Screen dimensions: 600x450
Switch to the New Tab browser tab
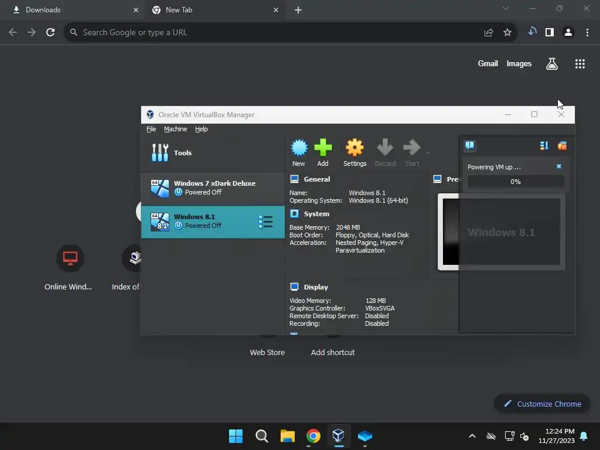[x=214, y=10]
